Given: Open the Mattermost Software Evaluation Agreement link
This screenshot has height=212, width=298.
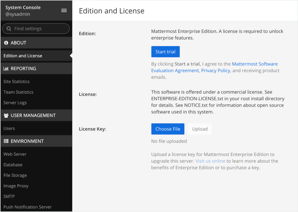Looking at the screenshot, I should 214,67.
